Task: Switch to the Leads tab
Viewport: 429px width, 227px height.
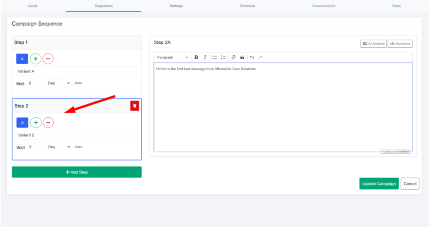Action: click(x=33, y=6)
